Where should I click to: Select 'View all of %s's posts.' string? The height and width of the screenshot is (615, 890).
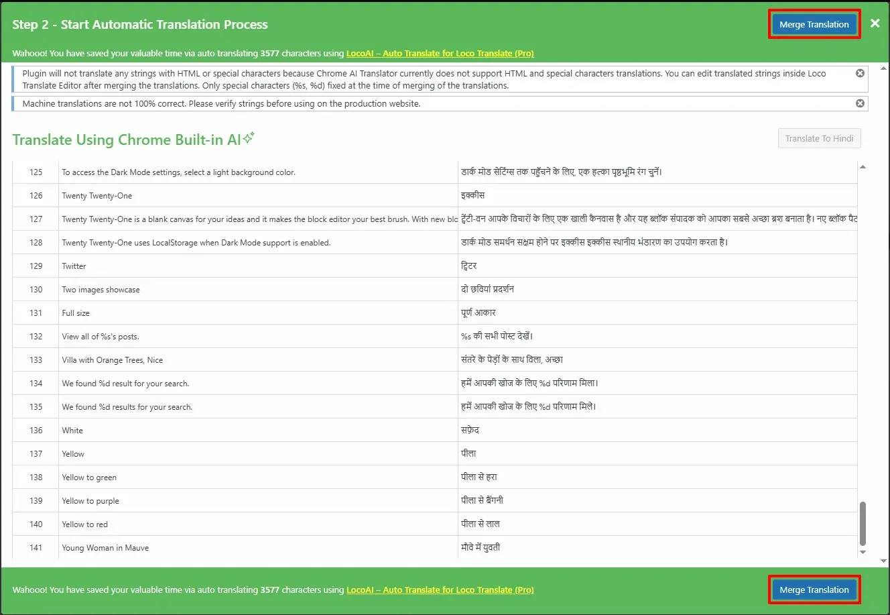tap(101, 337)
